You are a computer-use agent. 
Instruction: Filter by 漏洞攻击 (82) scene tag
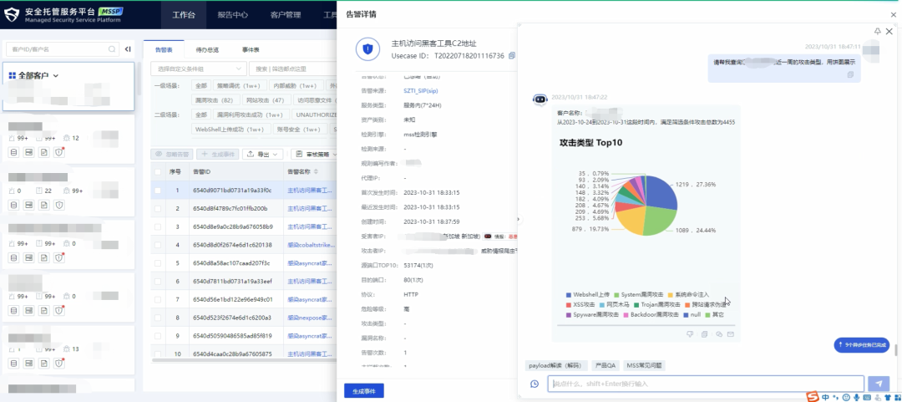[x=215, y=100]
